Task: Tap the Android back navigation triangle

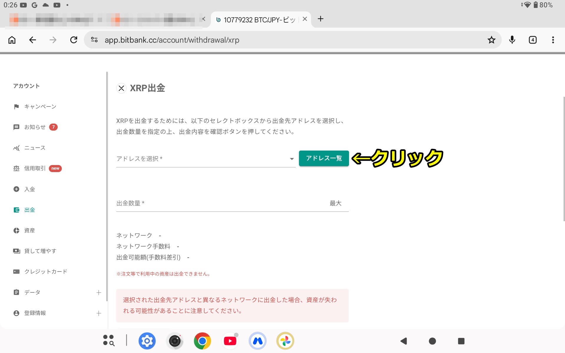Action: (x=404, y=341)
